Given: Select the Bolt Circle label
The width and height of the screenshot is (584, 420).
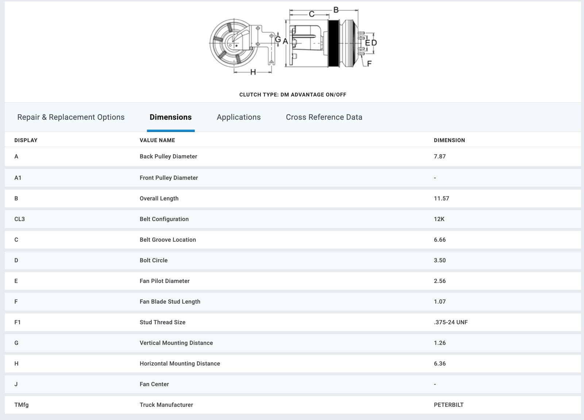Looking at the screenshot, I should pyautogui.click(x=154, y=260).
